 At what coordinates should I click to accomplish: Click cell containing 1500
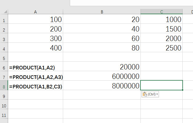[161, 28]
